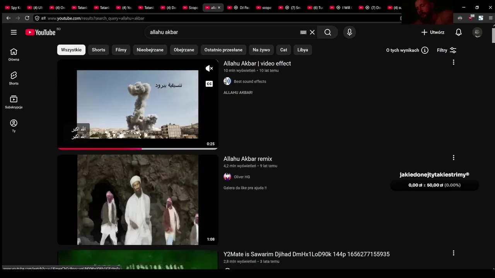This screenshot has height=278, width=495.
Task: Open options for Allahu Akbar remix
Action: (454, 158)
